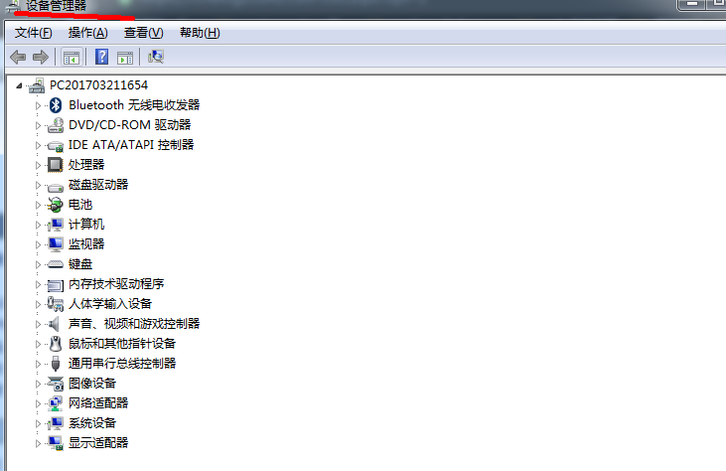
Task: Open the 查看(V) menu
Action: click(x=144, y=33)
